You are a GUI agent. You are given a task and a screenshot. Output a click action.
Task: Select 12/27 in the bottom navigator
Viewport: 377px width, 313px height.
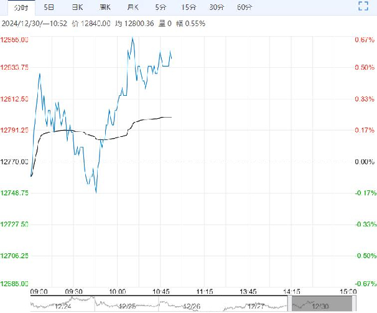coord(256,306)
